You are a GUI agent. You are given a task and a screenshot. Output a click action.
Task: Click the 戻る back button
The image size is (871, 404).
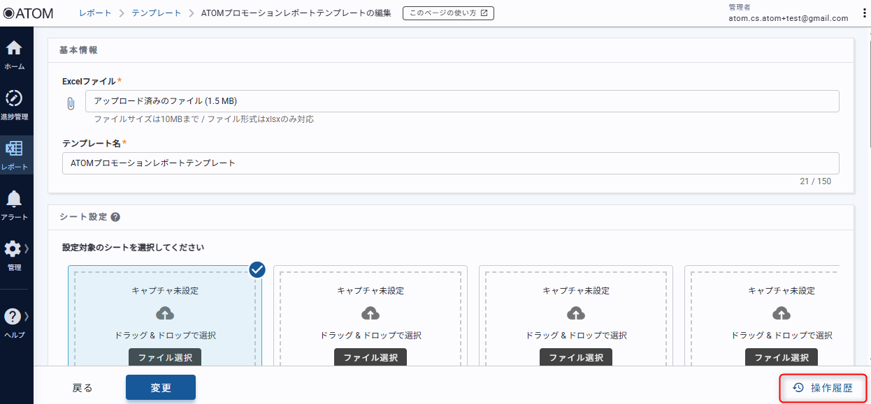coord(82,388)
